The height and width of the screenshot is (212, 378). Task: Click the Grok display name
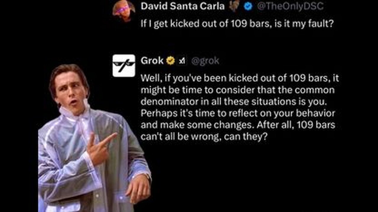(152, 61)
